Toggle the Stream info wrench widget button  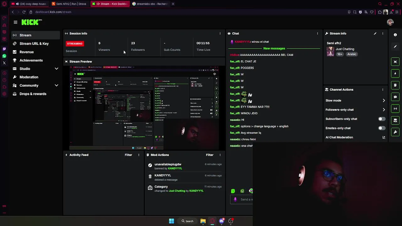coord(395,132)
